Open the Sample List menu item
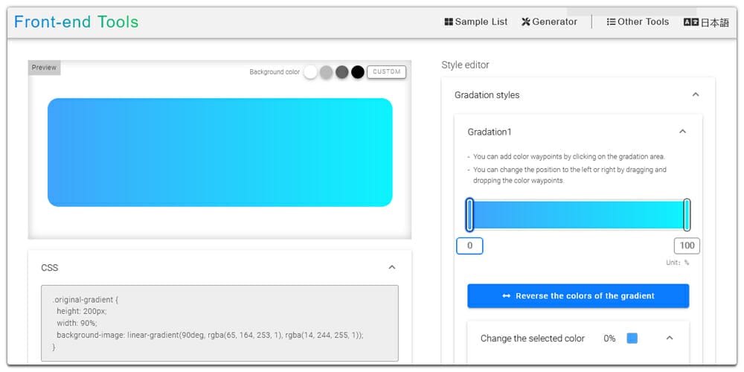 click(x=476, y=22)
